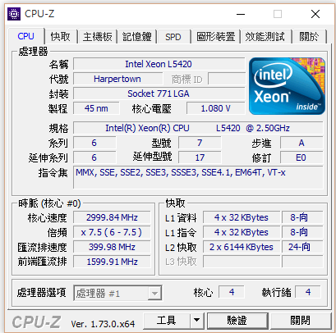Screen dimensions: 336x333
Task: Click the CPU-Z app icon in title bar
Action: pyautogui.click(x=14, y=13)
